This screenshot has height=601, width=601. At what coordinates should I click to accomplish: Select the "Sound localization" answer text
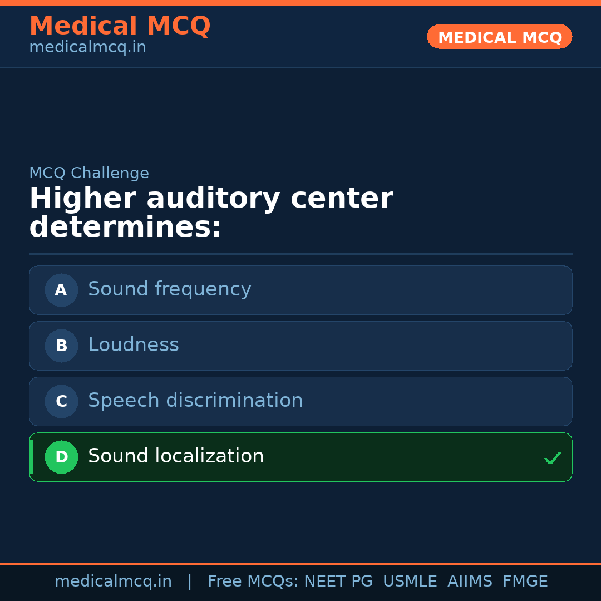(176, 456)
